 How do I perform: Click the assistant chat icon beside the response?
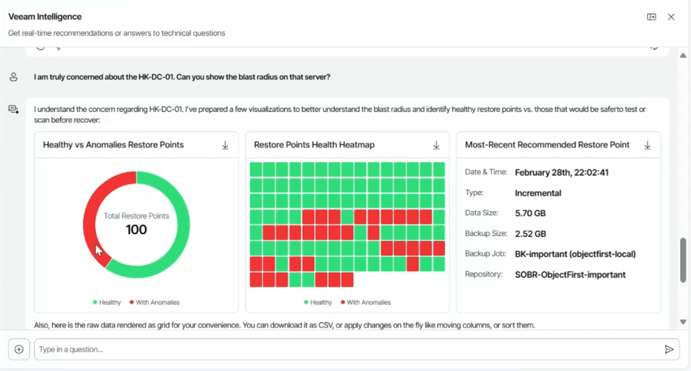[x=13, y=109]
